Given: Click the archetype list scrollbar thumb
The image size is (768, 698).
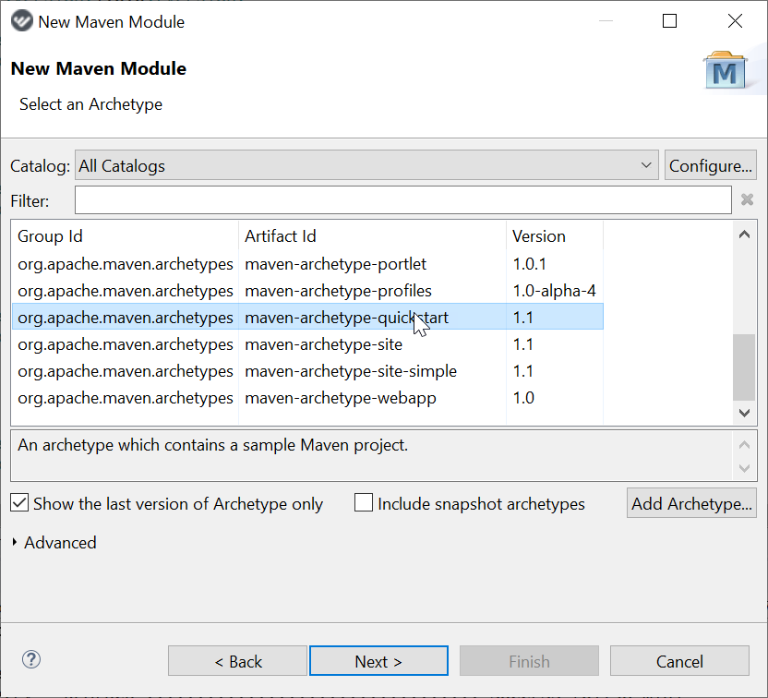Looking at the screenshot, I should click(x=744, y=367).
